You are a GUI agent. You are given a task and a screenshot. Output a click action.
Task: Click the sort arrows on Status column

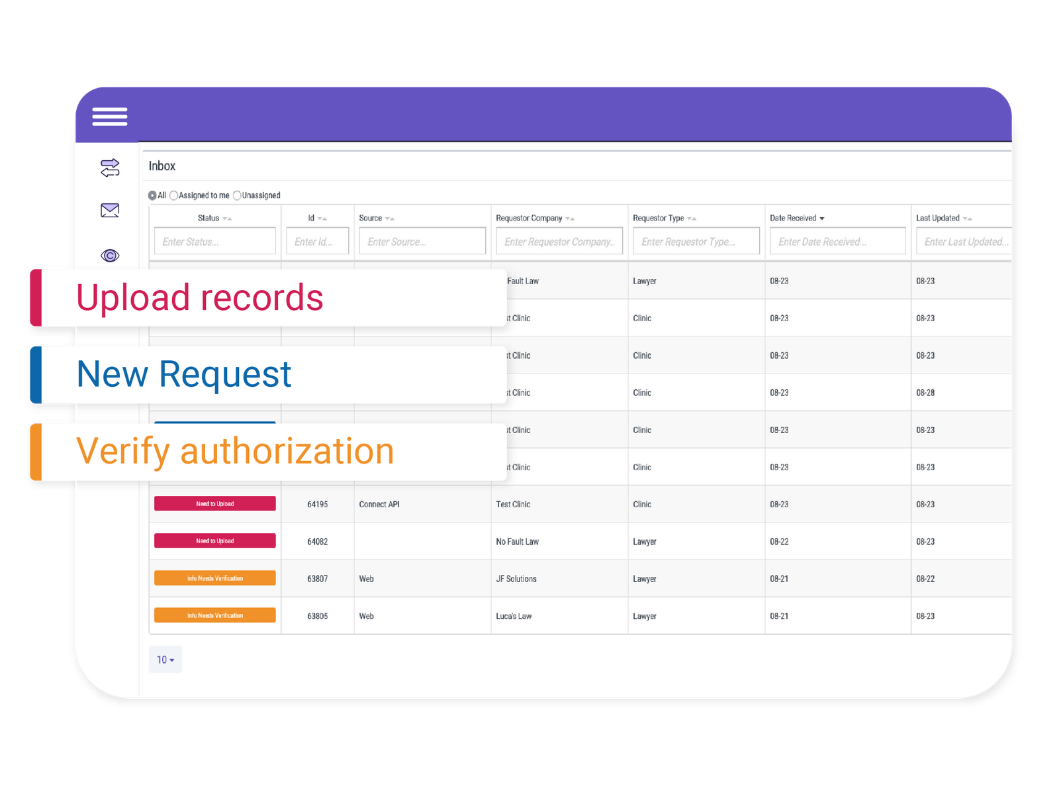click(228, 218)
